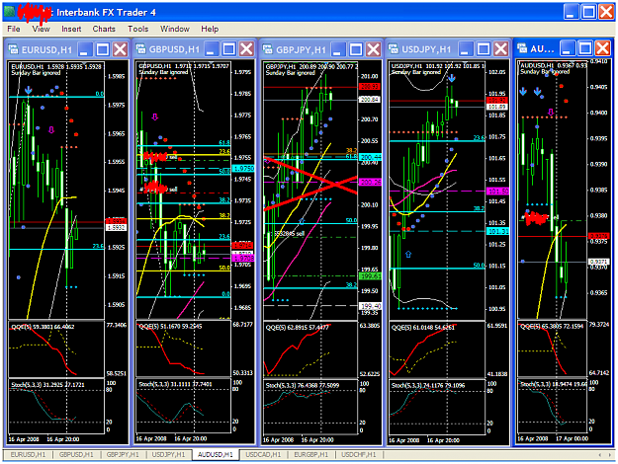Click the tab bar right scroll arrow
Screen dimensions: 618x464
pyautogui.click(x=608, y=455)
